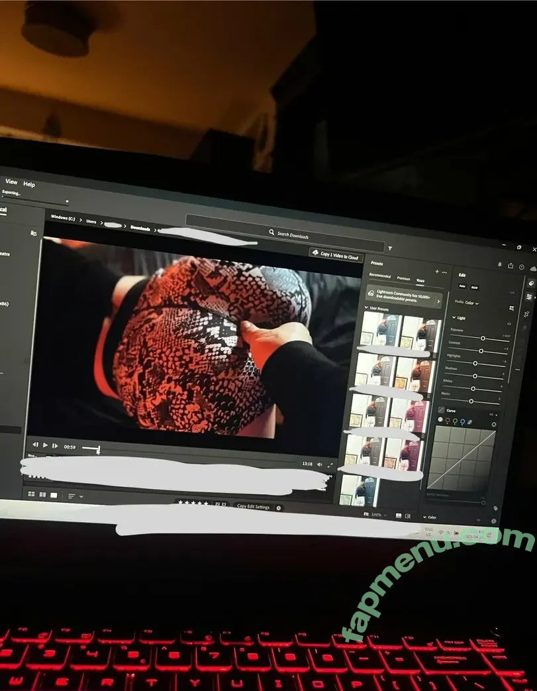Image resolution: width=537 pixels, height=691 pixels.
Task: Add a new preset with the plus icon
Action: point(436,272)
